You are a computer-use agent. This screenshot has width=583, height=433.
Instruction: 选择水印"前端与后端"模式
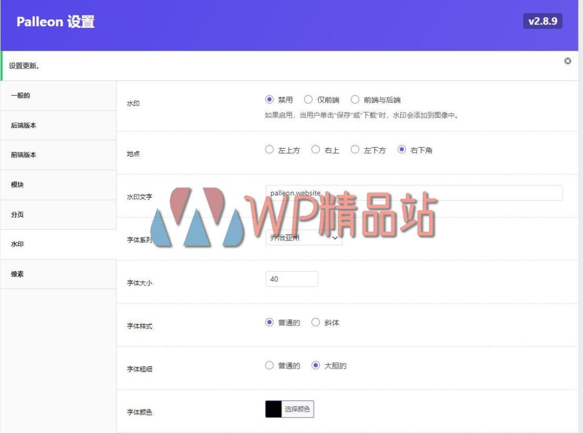(355, 99)
